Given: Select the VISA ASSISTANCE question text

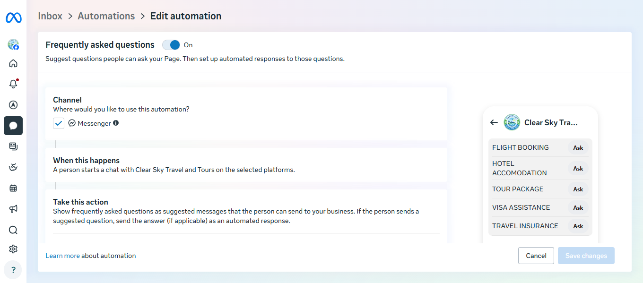Looking at the screenshot, I should (521, 207).
